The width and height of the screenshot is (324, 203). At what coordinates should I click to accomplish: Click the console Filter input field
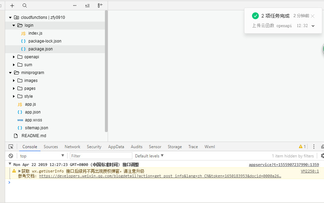click(x=101, y=156)
